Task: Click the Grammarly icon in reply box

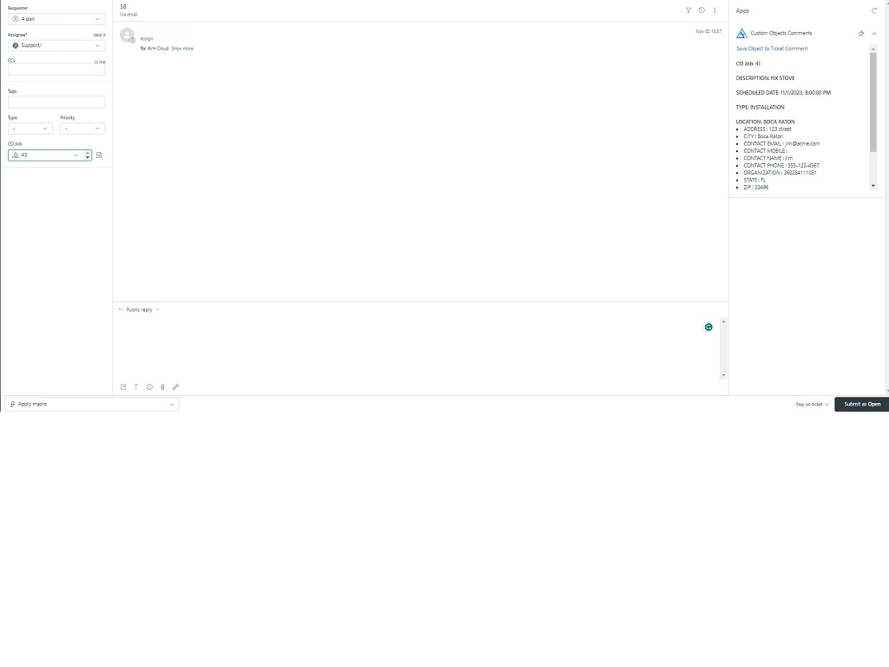Action: [708, 327]
